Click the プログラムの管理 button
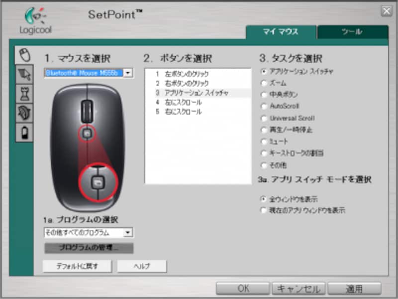Screen dimensions: 398x299 [89, 248]
